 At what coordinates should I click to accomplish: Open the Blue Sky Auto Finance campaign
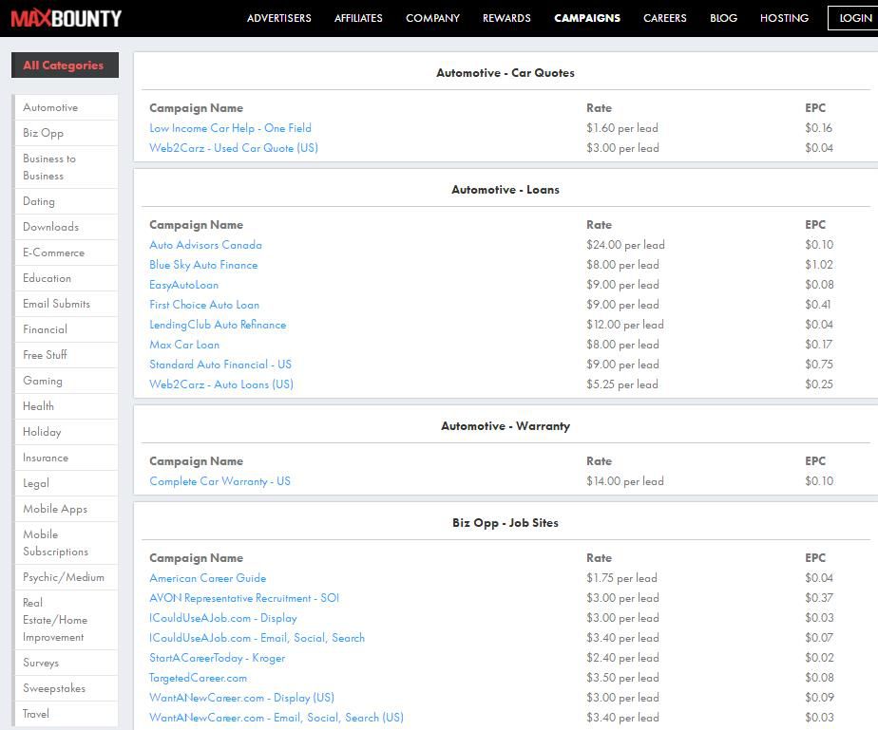(x=203, y=265)
